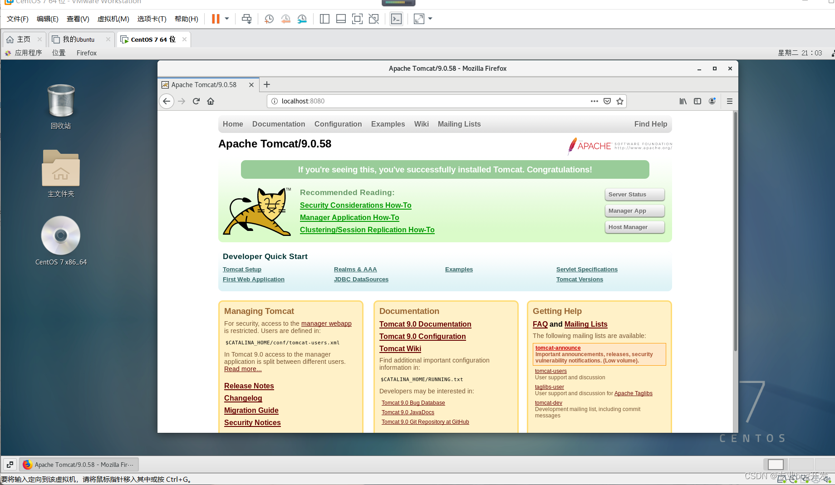
Task: Open the 回收站 trash desktop icon
Action: coord(61,107)
